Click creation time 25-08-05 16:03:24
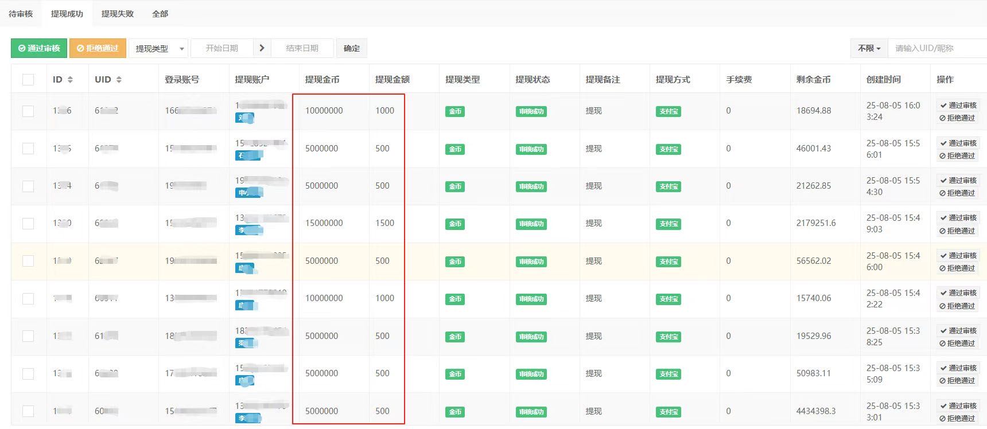Image resolution: width=987 pixels, height=429 pixels. tap(893, 111)
